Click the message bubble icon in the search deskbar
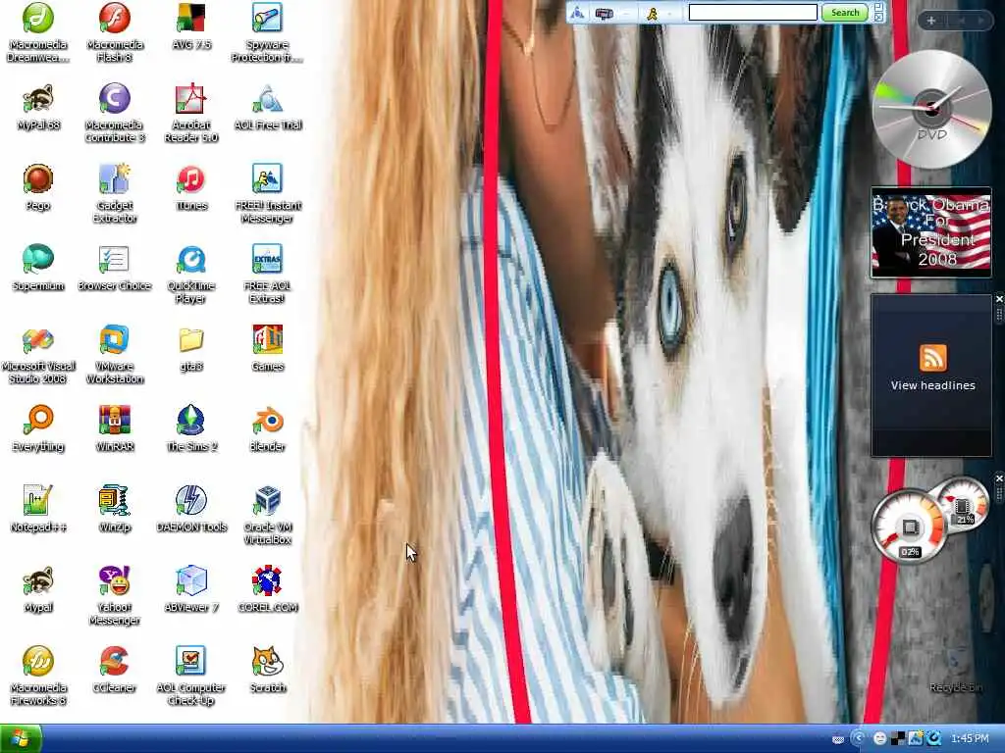Image resolution: width=1005 pixels, height=753 pixels. (x=604, y=13)
